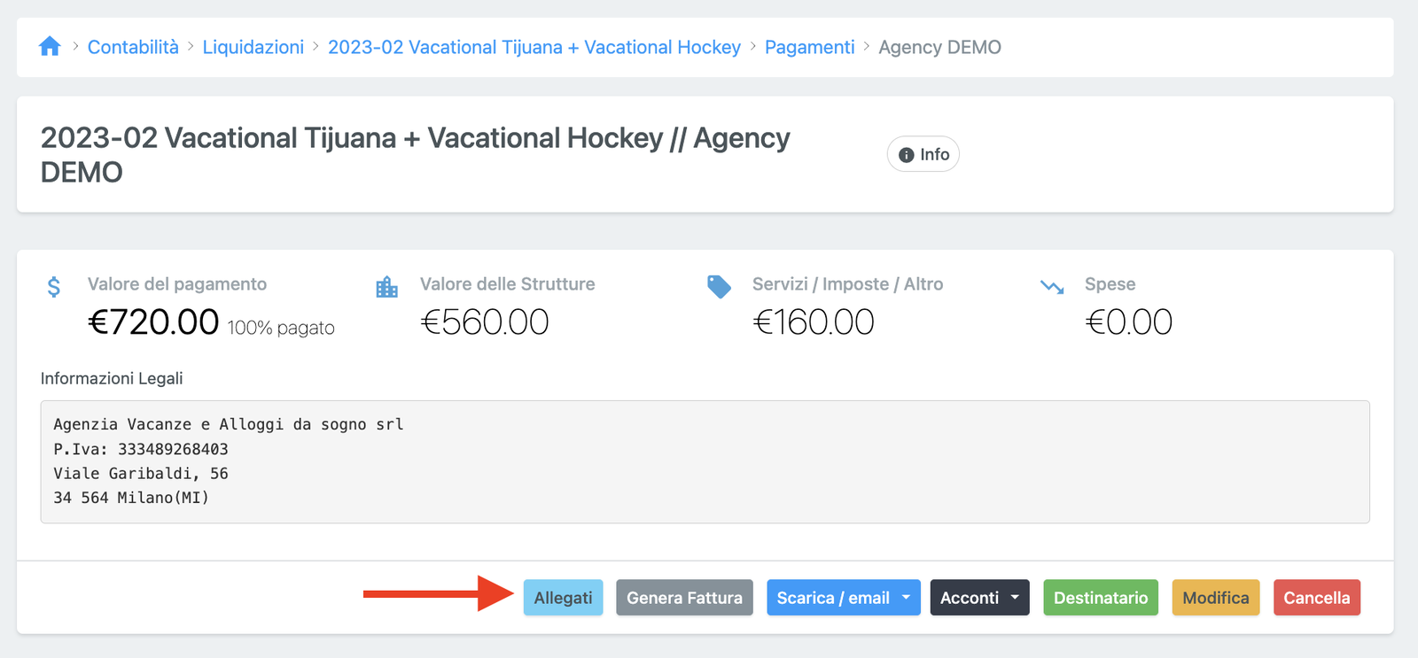1418x658 pixels.
Task: Click the green Destinatario button
Action: tap(1100, 598)
